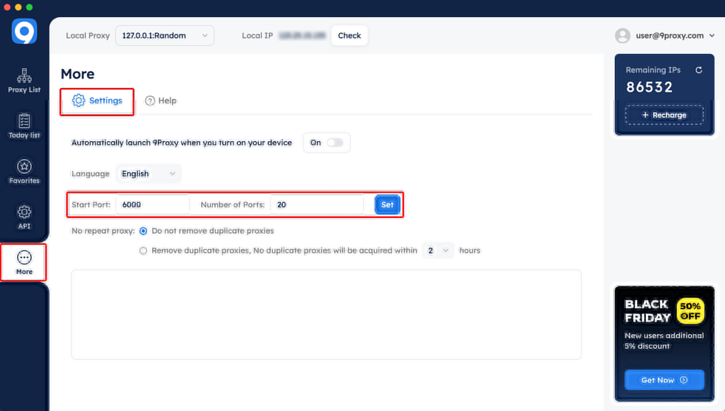Click the 9Proxy logo icon

(x=24, y=31)
